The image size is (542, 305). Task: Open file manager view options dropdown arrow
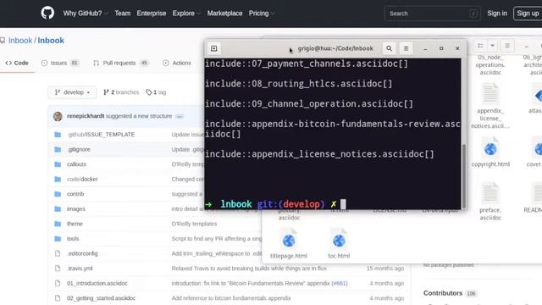coord(492,46)
